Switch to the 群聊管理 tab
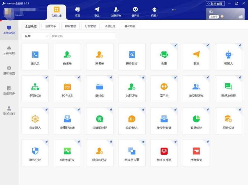248x185 pixels. point(70,26)
